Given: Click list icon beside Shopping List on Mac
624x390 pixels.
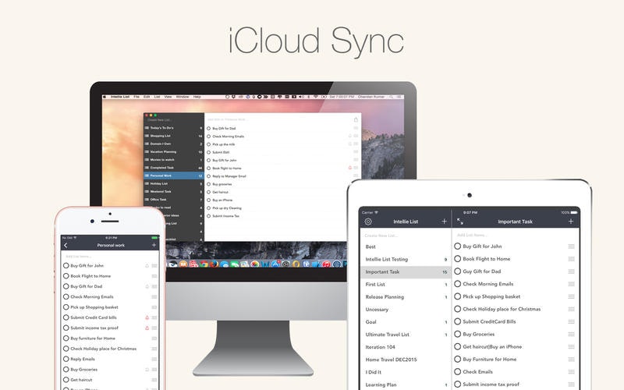Looking at the screenshot, I should (x=147, y=136).
